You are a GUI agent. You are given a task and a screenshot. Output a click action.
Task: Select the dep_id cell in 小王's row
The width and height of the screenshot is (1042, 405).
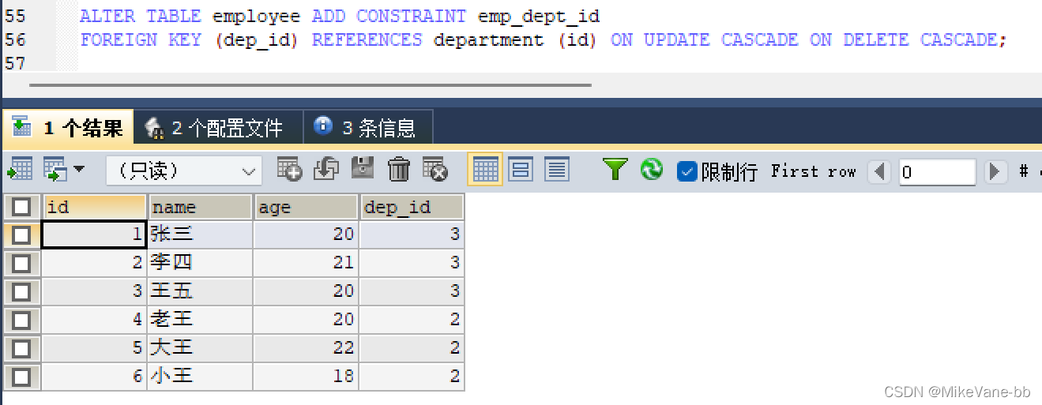[412, 377]
